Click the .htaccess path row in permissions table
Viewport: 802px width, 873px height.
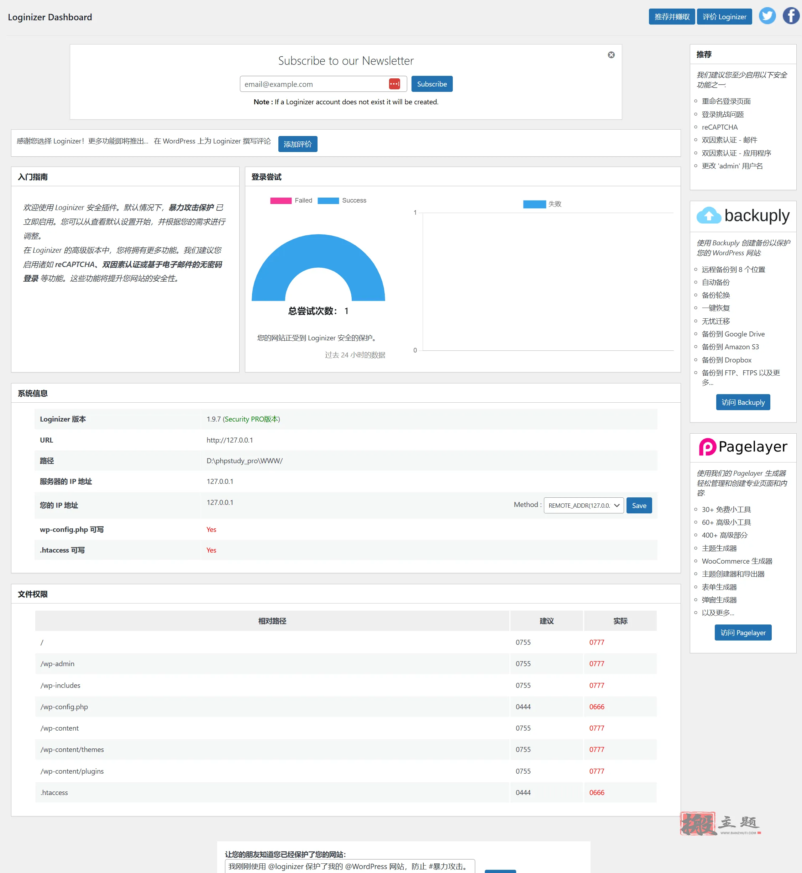[x=346, y=793]
